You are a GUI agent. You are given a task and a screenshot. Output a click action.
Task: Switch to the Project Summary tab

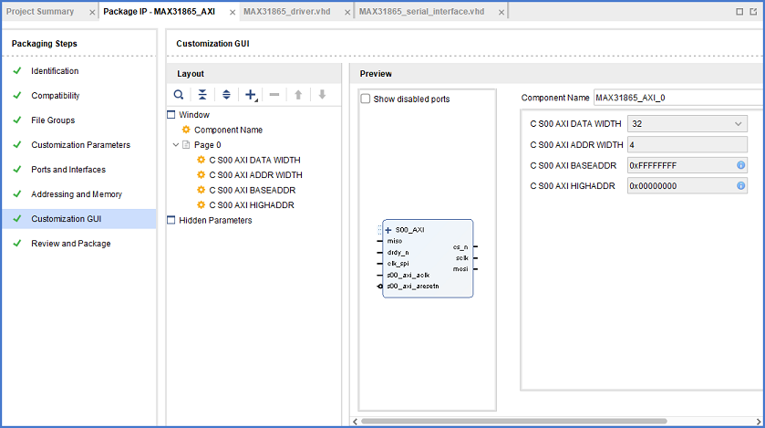[40, 12]
